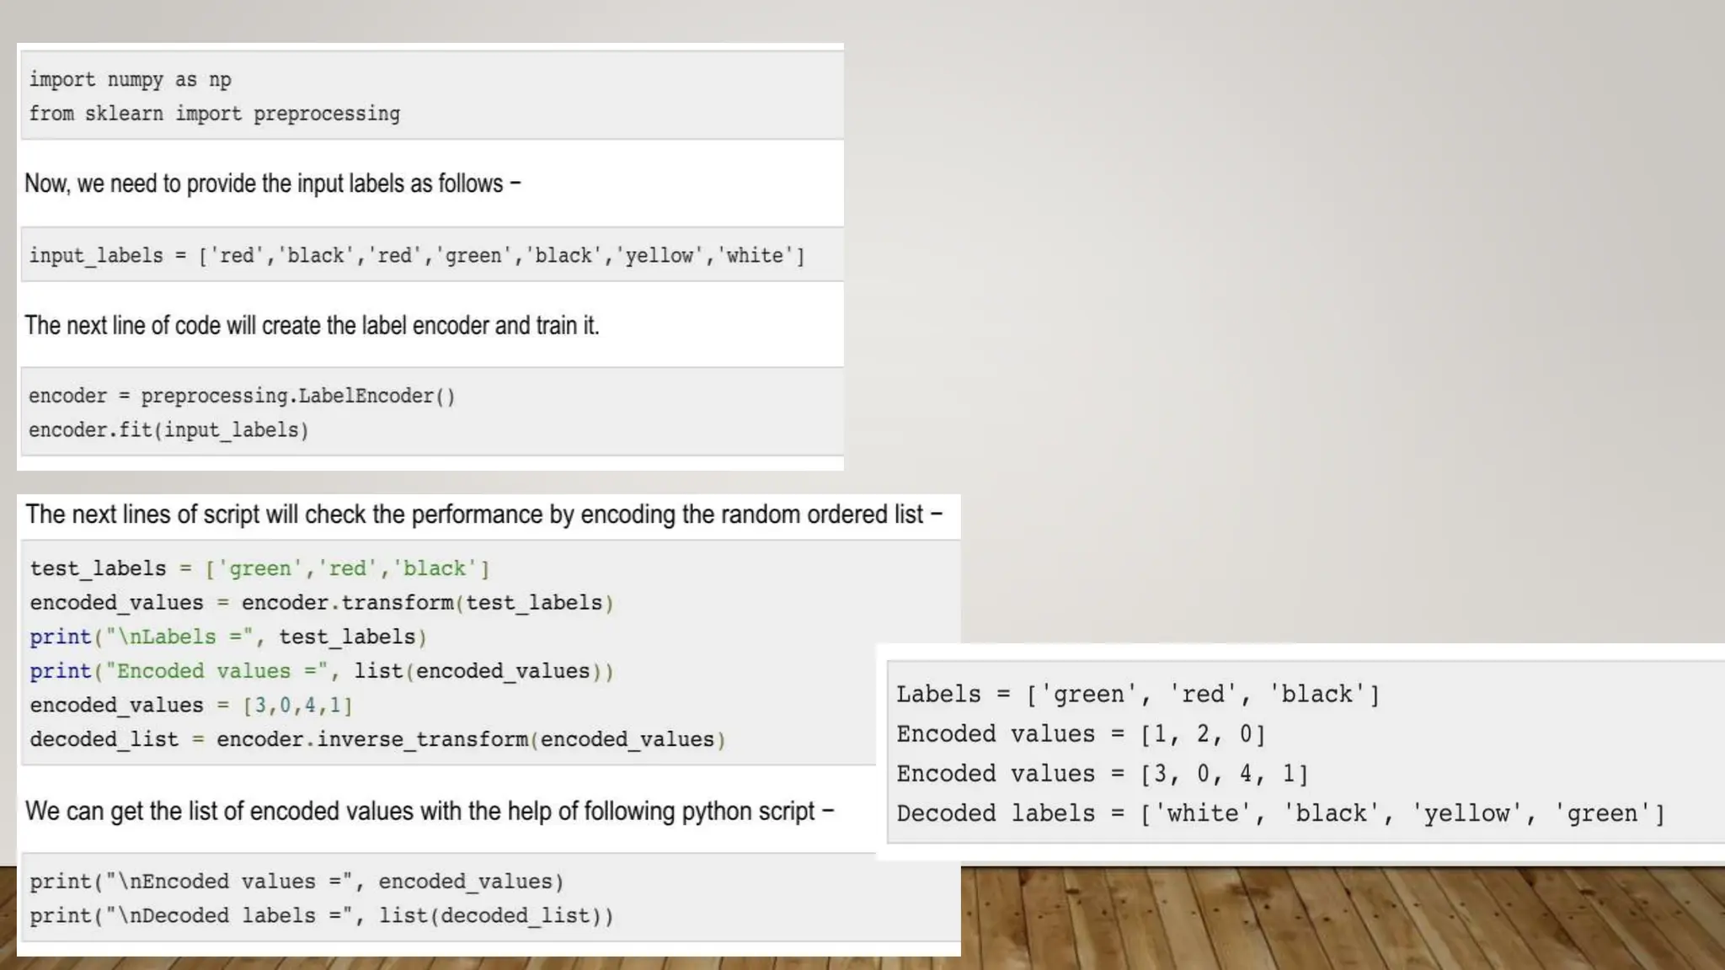Click the output 'Encoded values = [1, 2, 0]'
This screenshot has width=1725, height=970.
tap(1081, 734)
